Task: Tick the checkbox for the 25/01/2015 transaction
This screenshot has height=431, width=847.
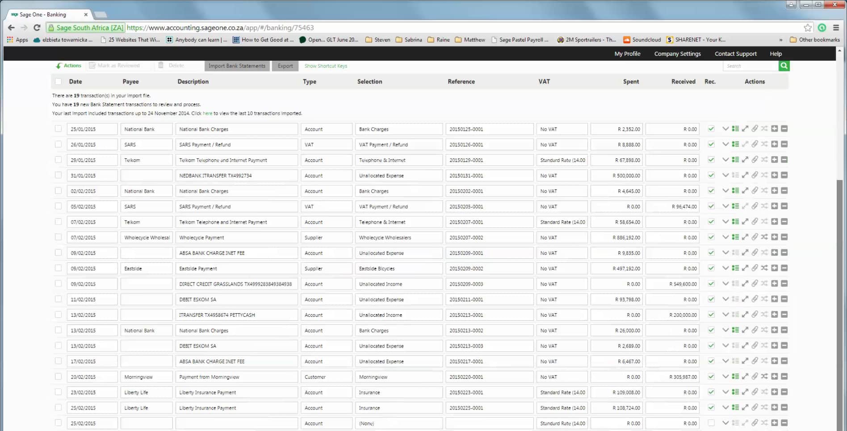Action: tap(58, 129)
